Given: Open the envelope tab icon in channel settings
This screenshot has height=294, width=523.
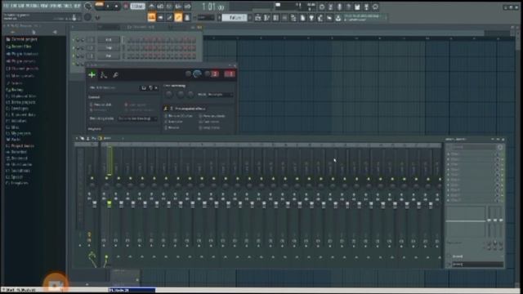Looking at the screenshot, I should [x=104, y=75].
